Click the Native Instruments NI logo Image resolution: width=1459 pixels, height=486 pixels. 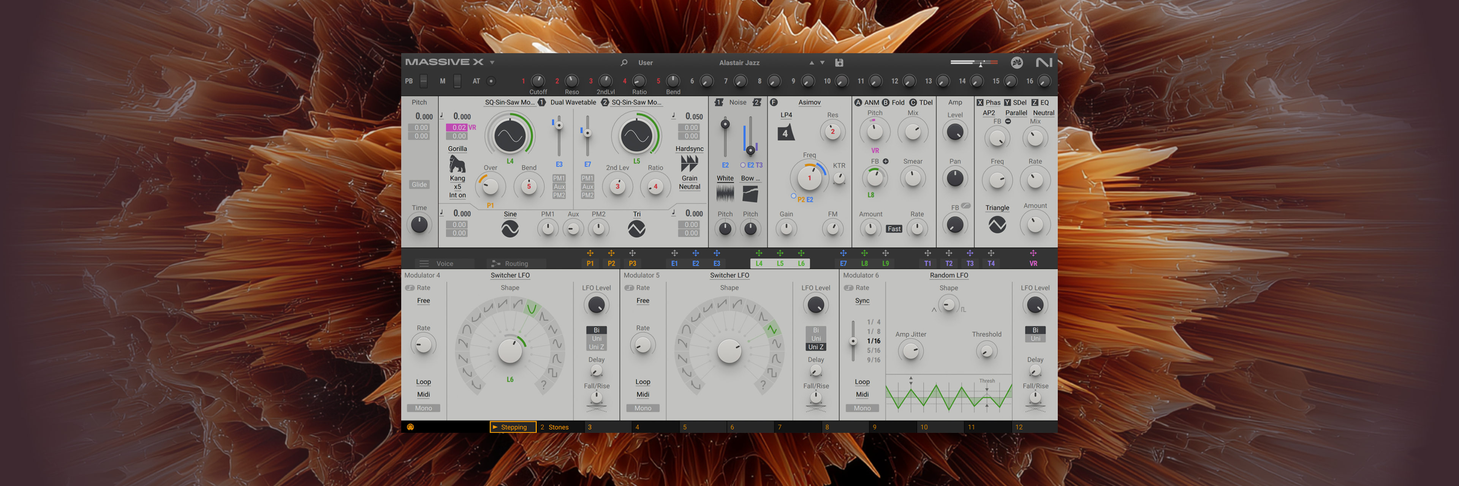tap(1044, 63)
